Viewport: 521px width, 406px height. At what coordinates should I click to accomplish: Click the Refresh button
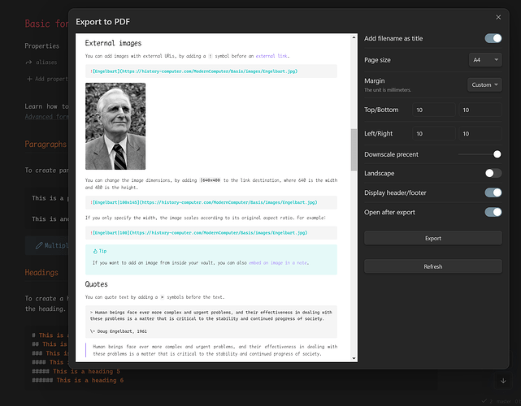pyautogui.click(x=432, y=266)
